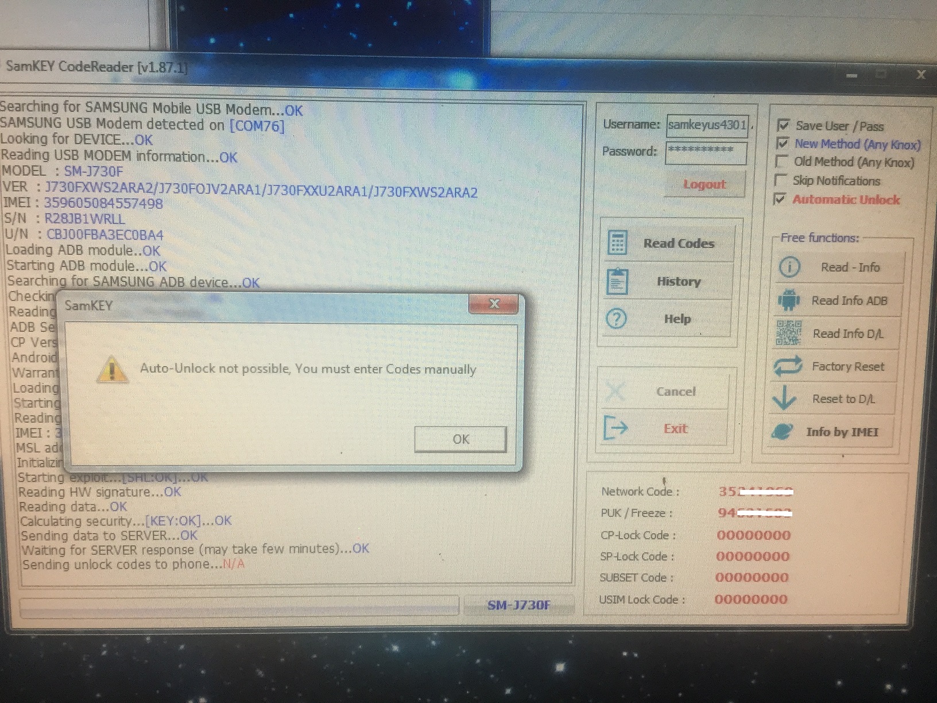This screenshot has height=703, width=937.
Task: Click the Cancel button label
Action: [676, 392]
